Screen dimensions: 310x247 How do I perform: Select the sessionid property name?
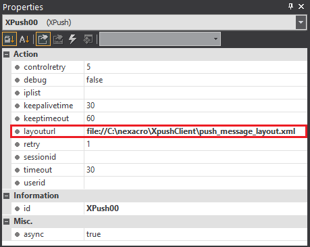click(x=40, y=157)
